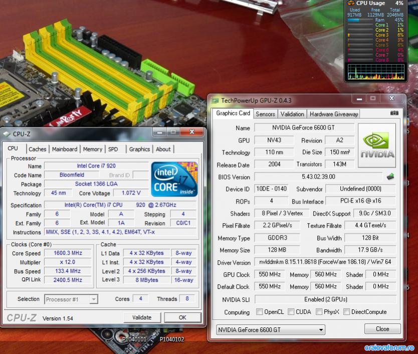Image resolution: width=418 pixels, height=354 pixels.
Task: Enable the OpenCL checkbox
Action: [x=259, y=311]
